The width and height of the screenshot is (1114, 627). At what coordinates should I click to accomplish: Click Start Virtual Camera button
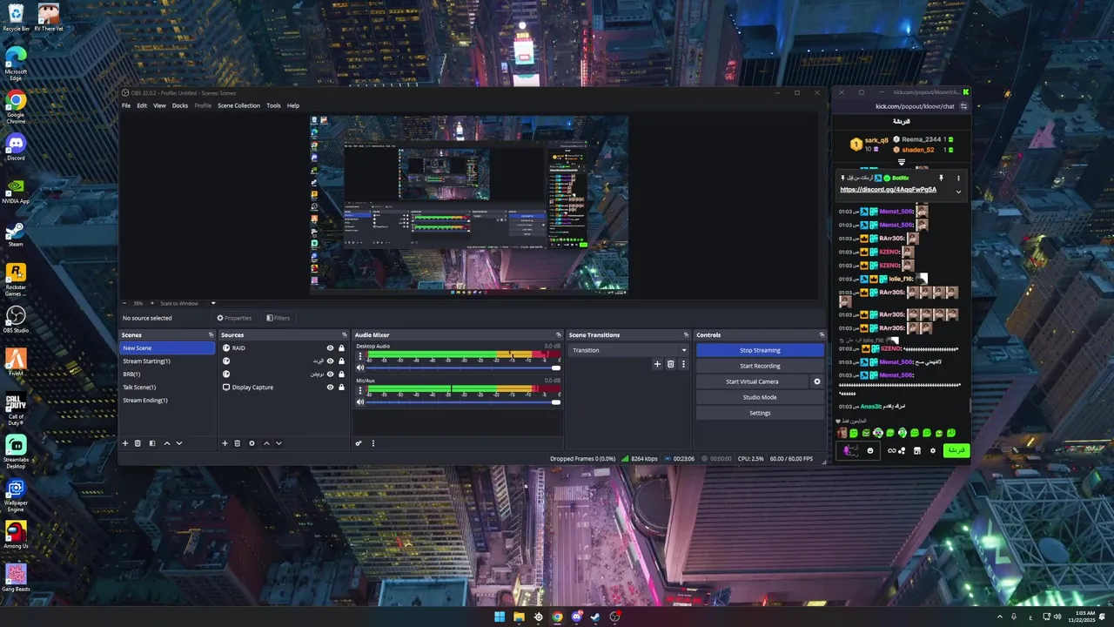752,381
